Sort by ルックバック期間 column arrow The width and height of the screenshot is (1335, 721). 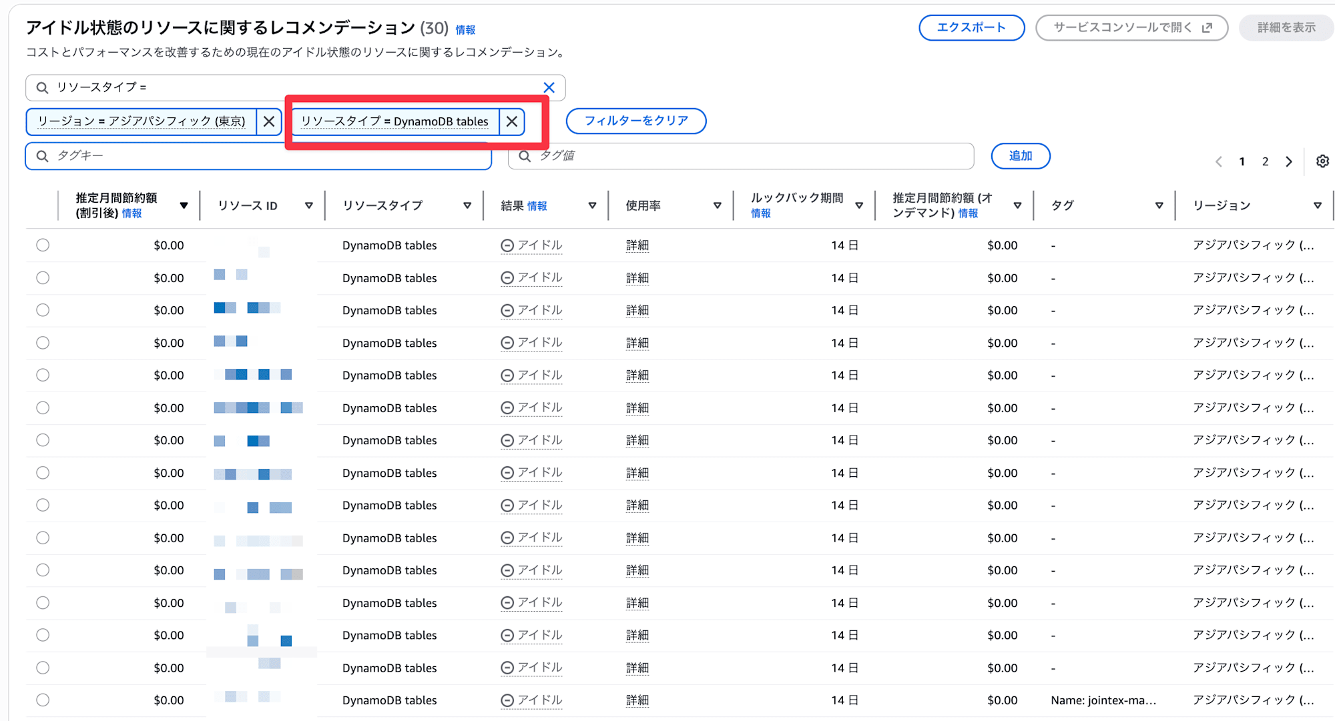[859, 205]
